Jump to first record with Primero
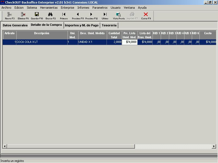 (64, 16)
